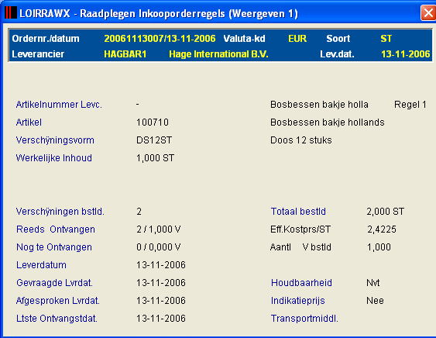Click the Artikel label link
Image resolution: width=436 pixels, height=338 pixels.
coord(29,122)
